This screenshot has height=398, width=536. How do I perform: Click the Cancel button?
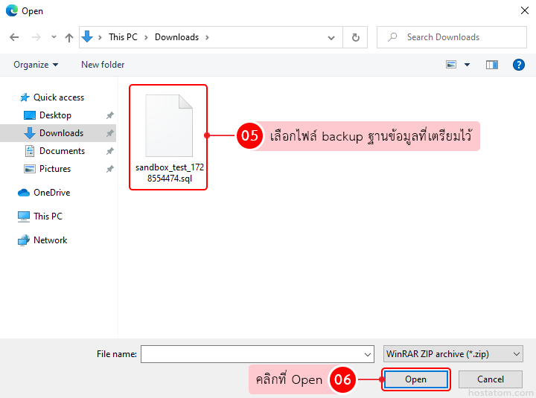coord(491,379)
